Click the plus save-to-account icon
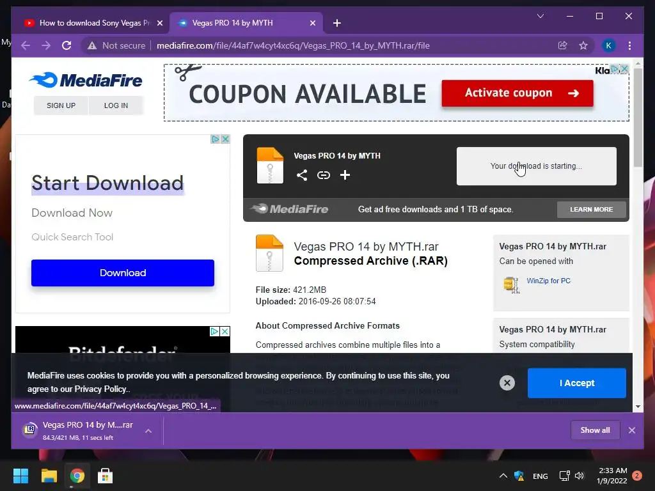 [x=345, y=175]
